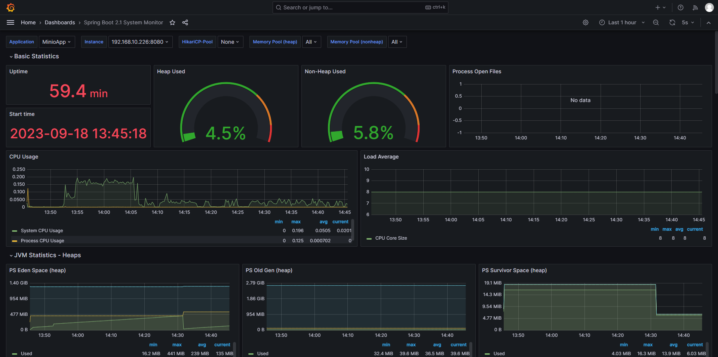
Task: Open the MinioApp application dropdown
Action: [x=57, y=42]
